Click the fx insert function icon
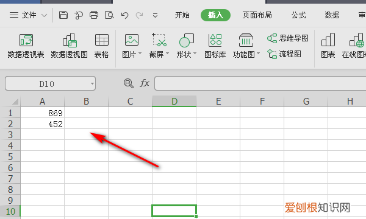 coord(145,83)
